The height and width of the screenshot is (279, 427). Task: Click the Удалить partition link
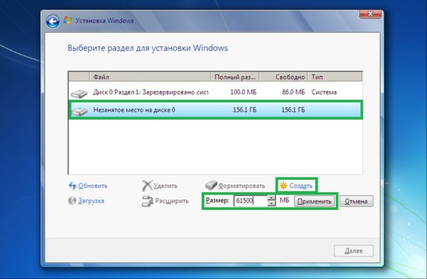(165, 185)
